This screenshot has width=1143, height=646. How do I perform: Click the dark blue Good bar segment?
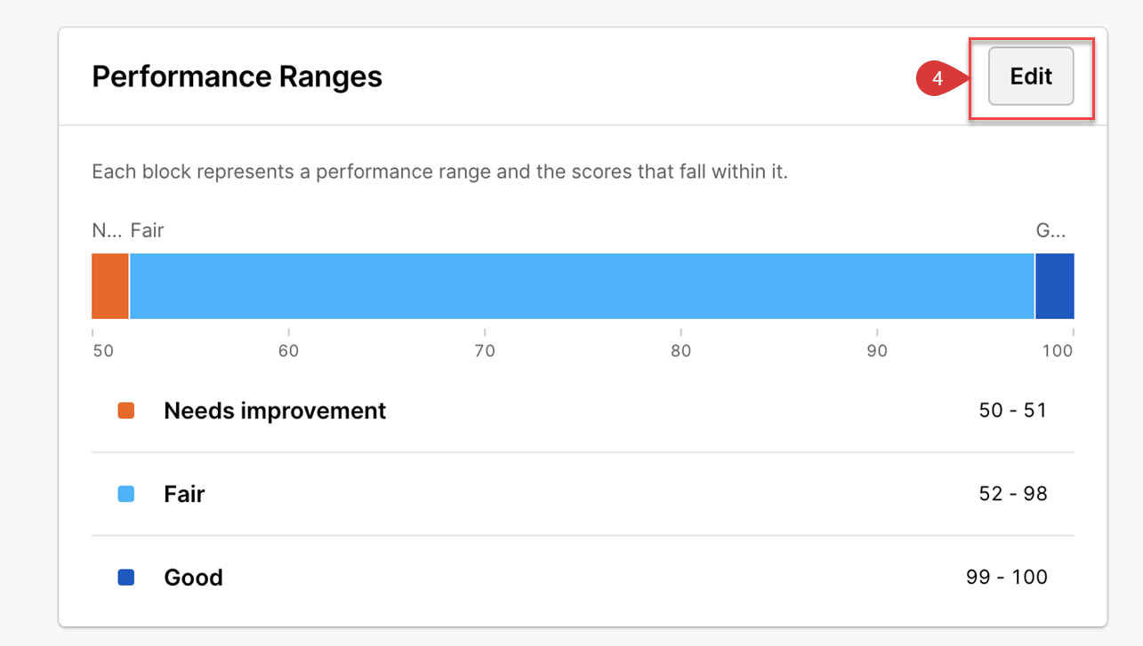(1054, 286)
